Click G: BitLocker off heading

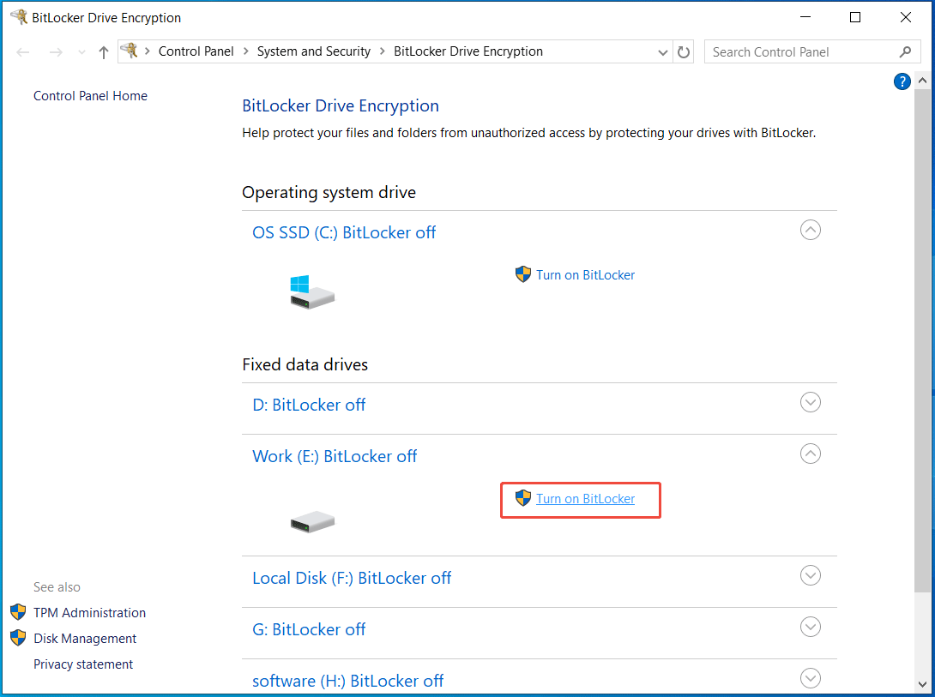(309, 629)
